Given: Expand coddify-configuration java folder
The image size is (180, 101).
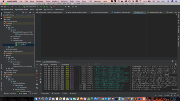Looking at the screenshot, I should click(9, 60).
